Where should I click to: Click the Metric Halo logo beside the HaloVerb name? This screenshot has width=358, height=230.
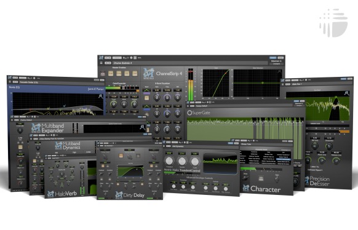click(50, 194)
